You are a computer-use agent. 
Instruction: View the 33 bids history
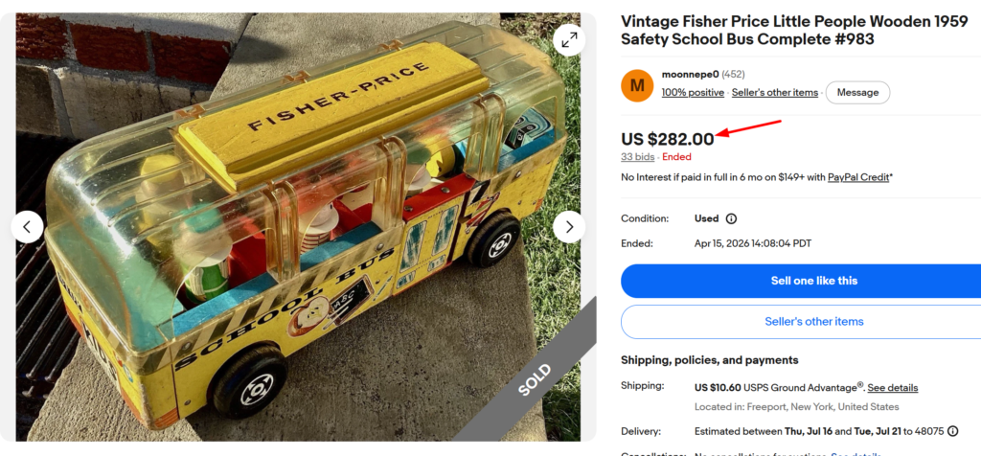pyautogui.click(x=637, y=157)
